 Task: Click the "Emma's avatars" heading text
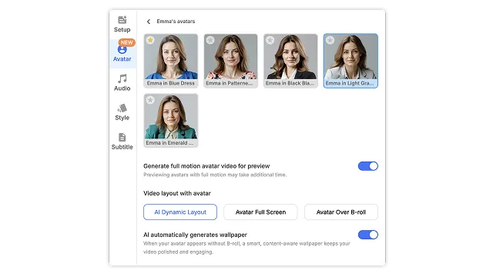click(x=176, y=22)
